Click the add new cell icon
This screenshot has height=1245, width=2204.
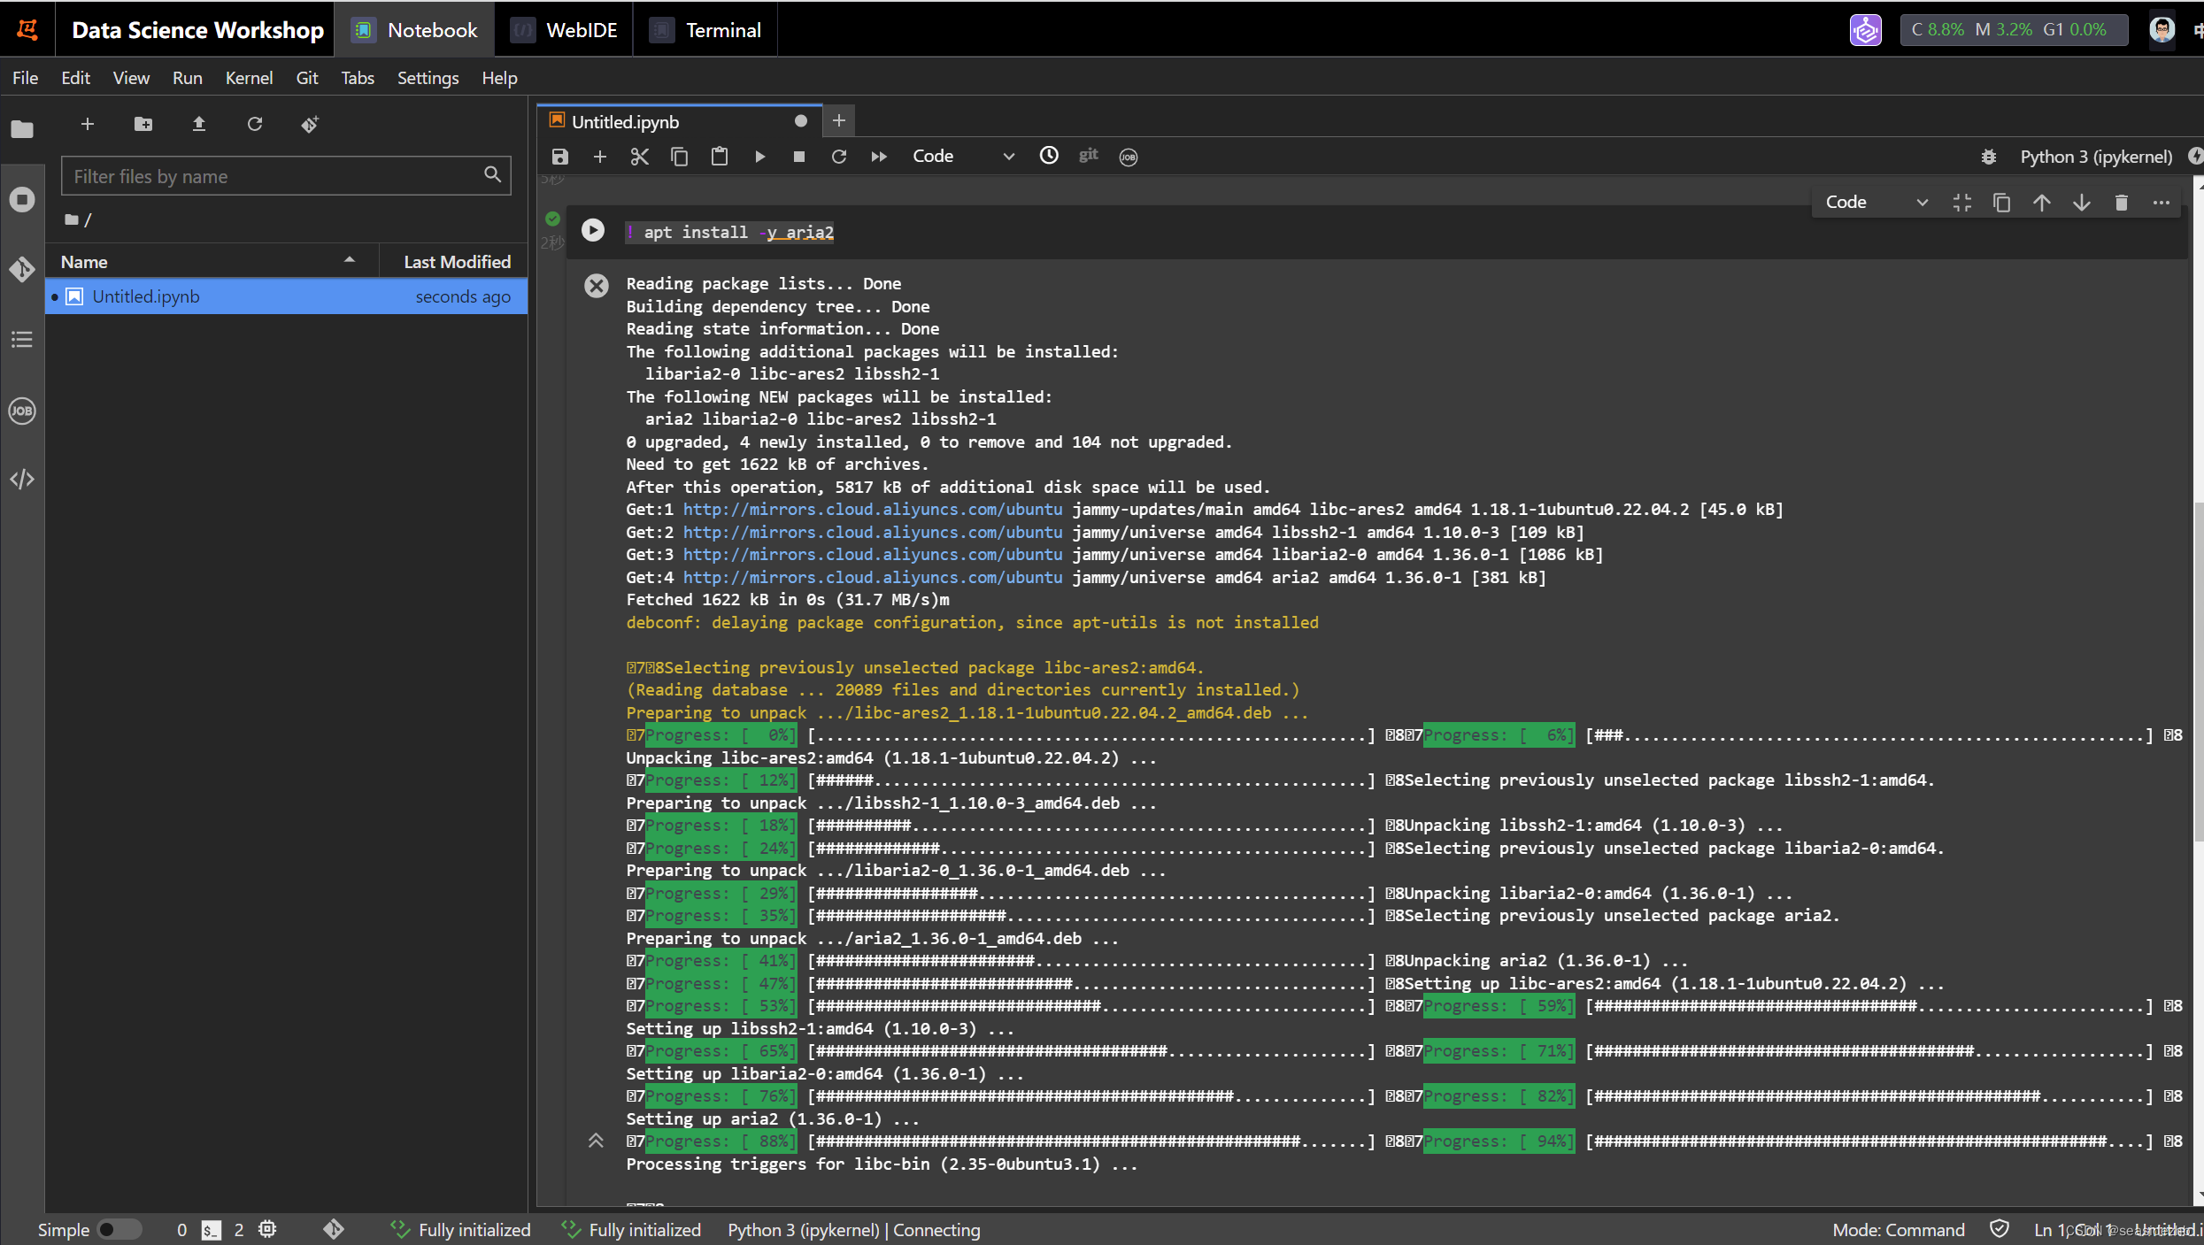click(x=598, y=156)
